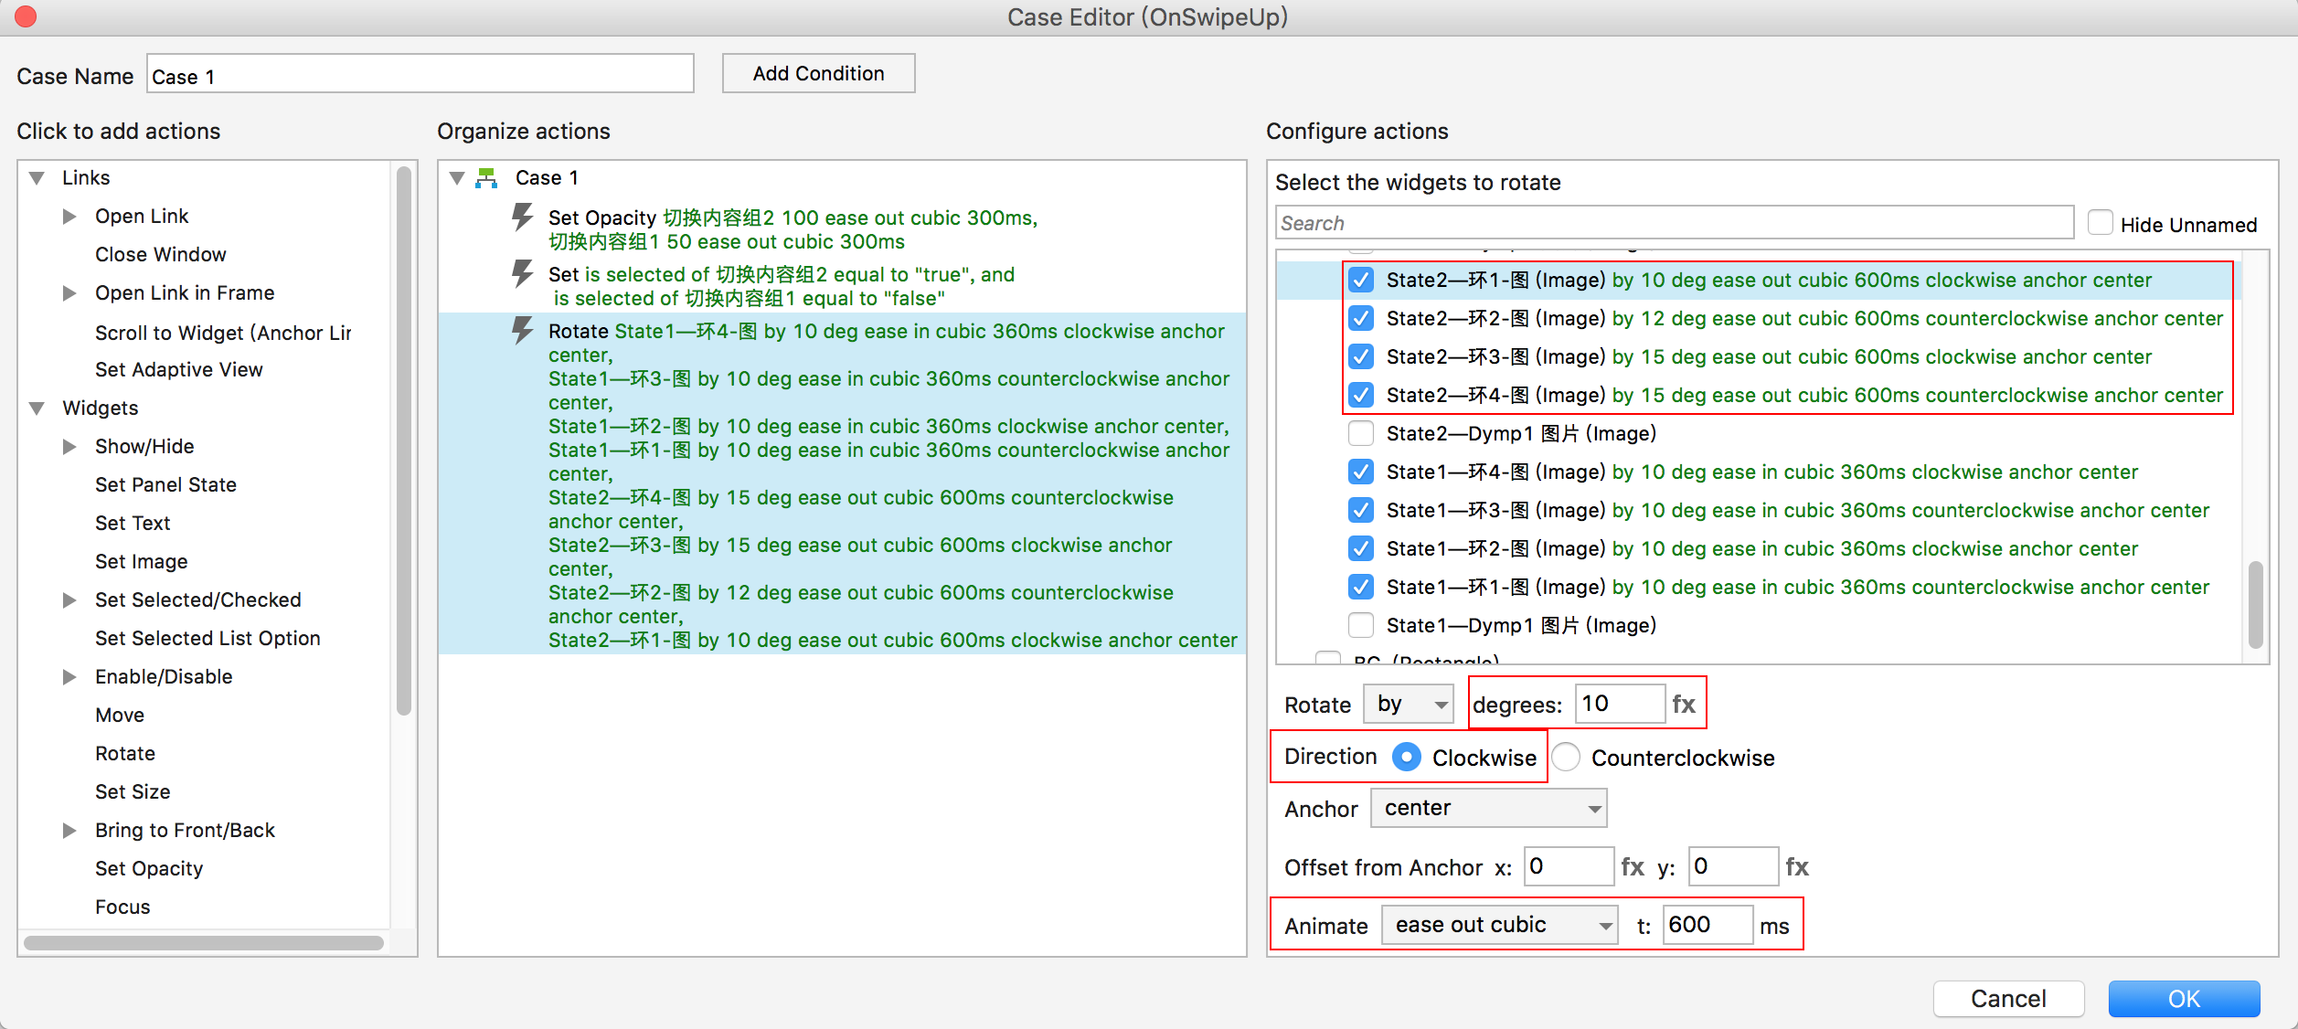
Task: Click the lightning icon beside Rotate action
Action: (522, 331)
